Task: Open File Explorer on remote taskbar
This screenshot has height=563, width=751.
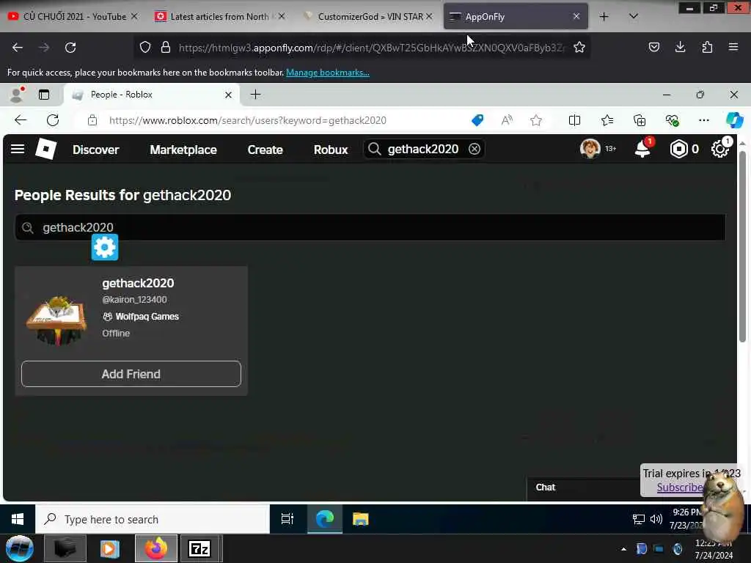Action: 361,519
